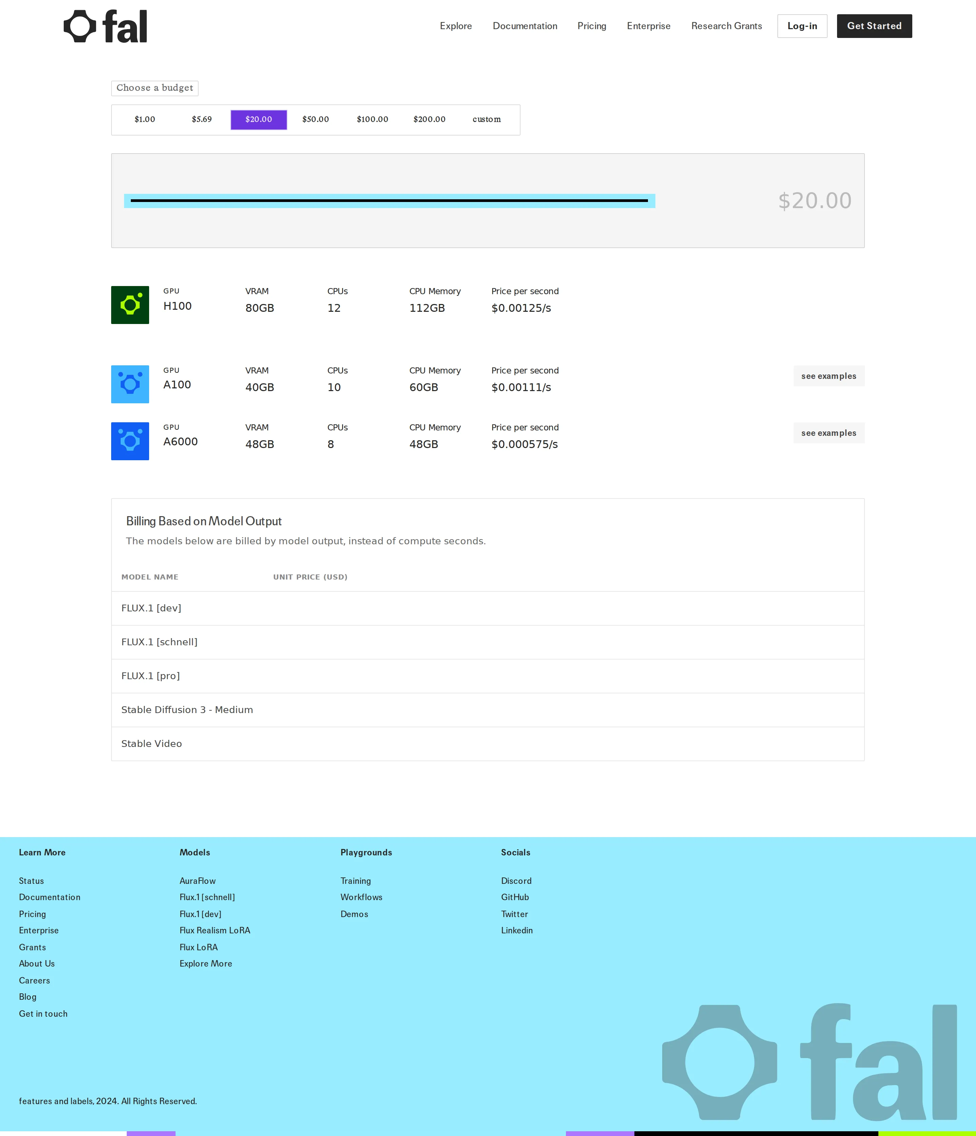Image resolution: width=976 pixels, height=1136 pixels.
Task: Open Documentation link in footer
Action: tap(49, 897)
